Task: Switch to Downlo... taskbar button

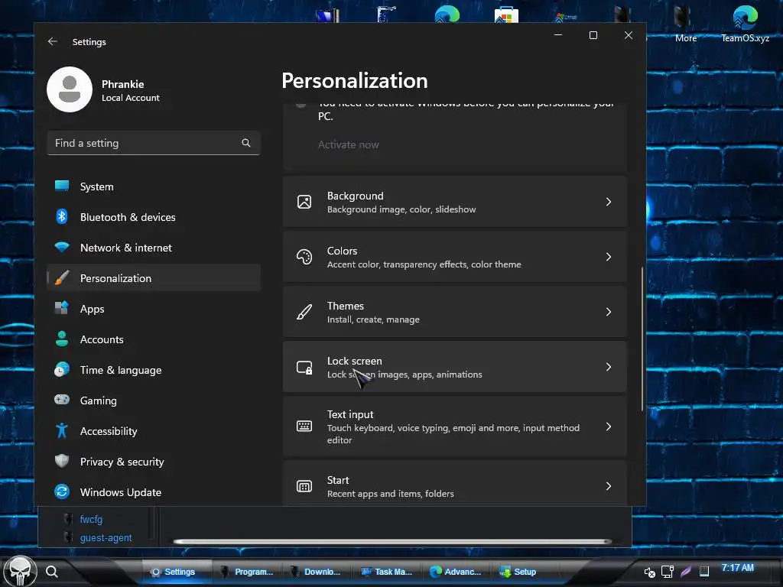Action: [x=317, y=572]
